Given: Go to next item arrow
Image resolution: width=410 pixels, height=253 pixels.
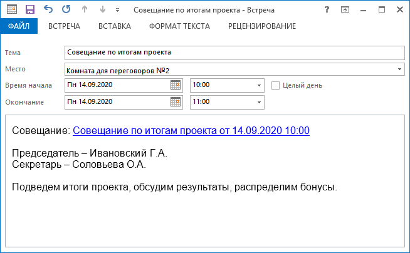Looking at the screenshot, I should pos(103,10).
